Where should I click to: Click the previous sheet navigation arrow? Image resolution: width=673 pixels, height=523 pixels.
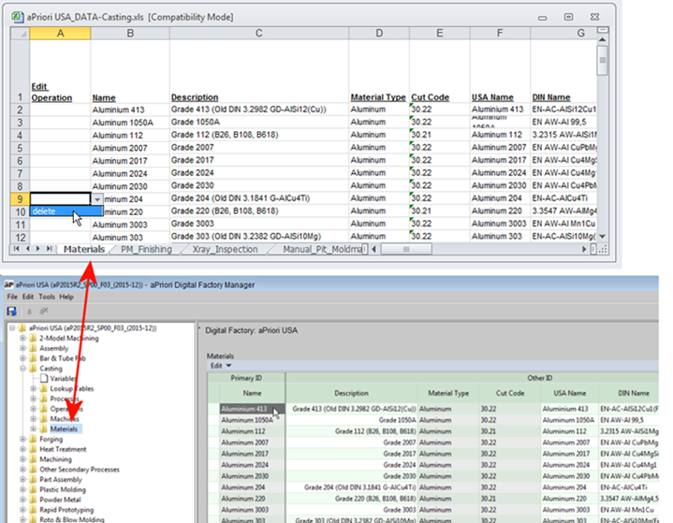[x=27, y=249]
